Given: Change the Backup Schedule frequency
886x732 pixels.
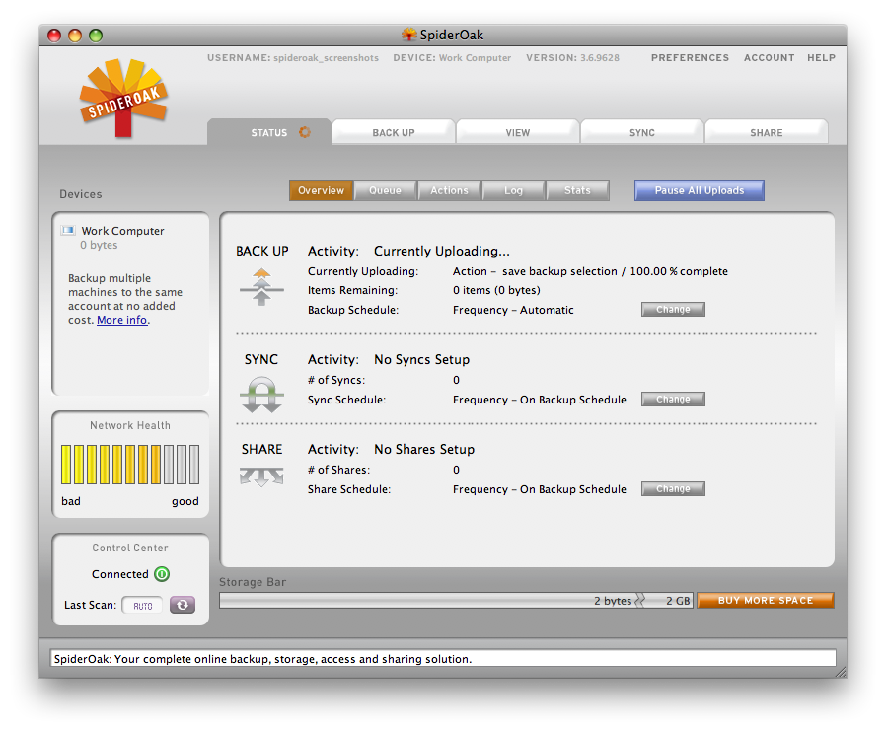Looking at the screenshot, I should 673,310.
